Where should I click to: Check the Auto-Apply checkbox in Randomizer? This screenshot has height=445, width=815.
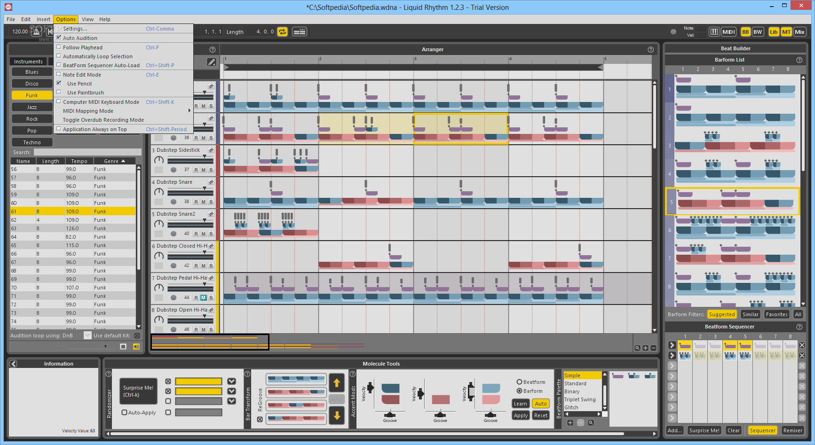pos(124,412)
